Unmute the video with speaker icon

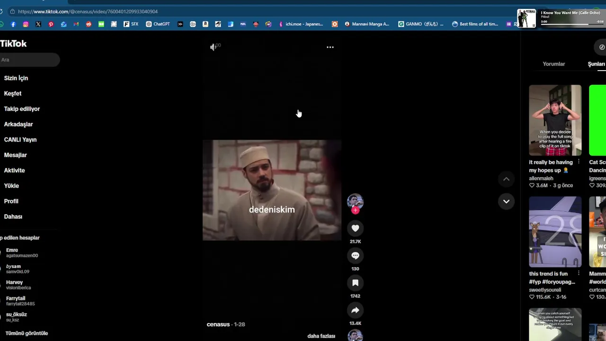click(214, 47)
